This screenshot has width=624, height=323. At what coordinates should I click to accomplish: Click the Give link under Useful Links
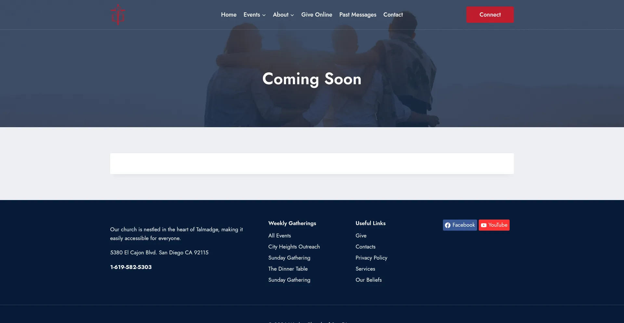click(x=361, y=236)
